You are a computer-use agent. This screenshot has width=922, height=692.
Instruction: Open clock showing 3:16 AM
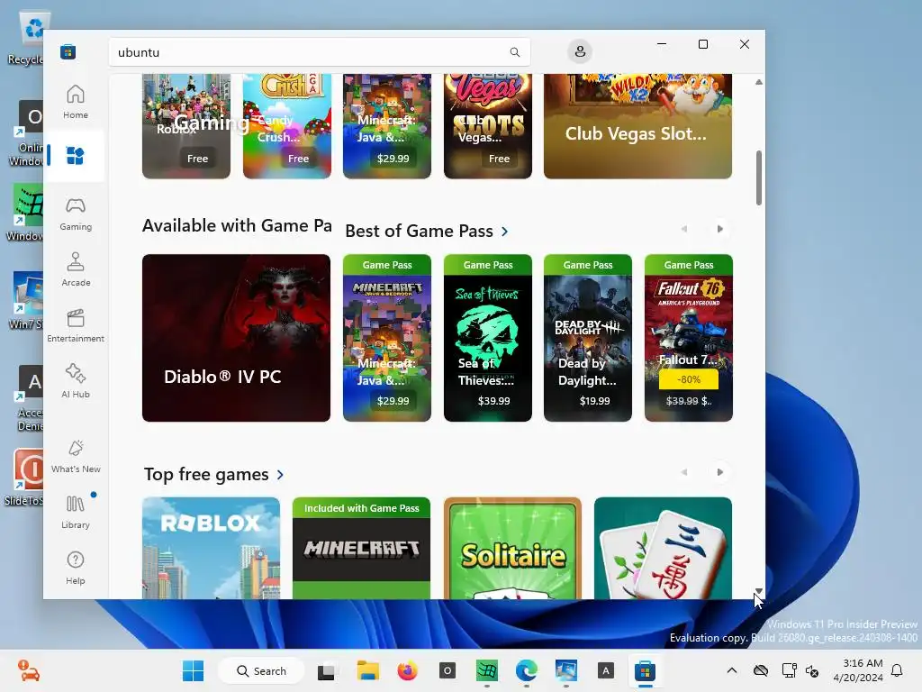pos(858,670)
